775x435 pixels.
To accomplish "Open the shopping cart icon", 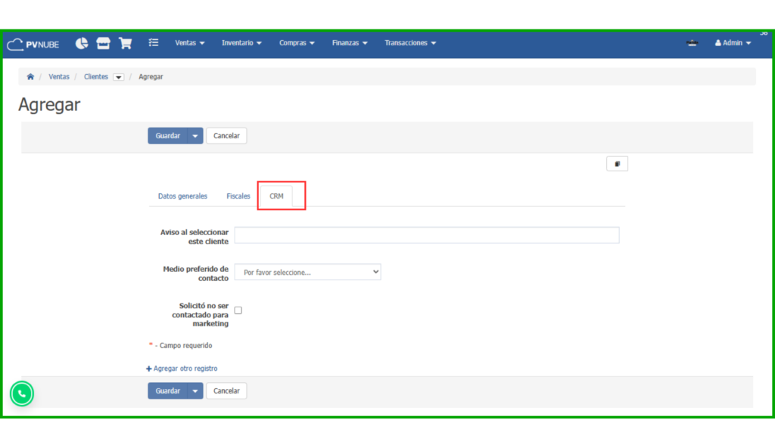I will 125,43.
